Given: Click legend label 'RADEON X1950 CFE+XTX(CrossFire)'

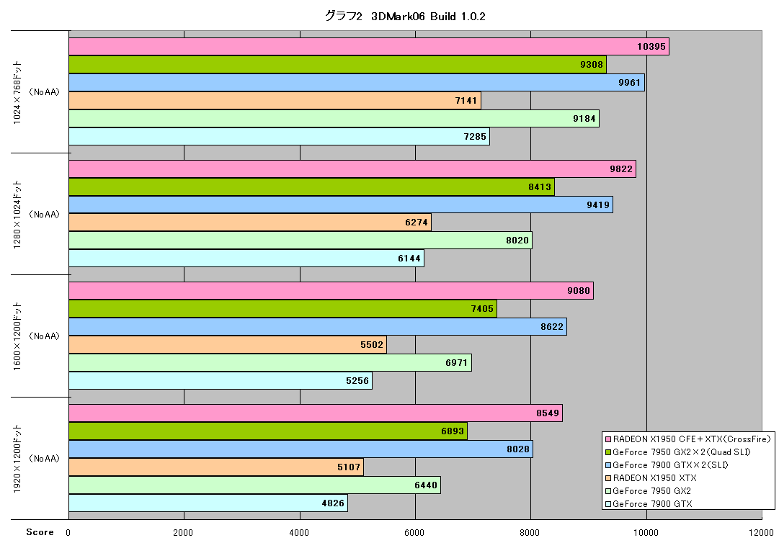Looking at the screenshot, I should [x=692, y=439].
